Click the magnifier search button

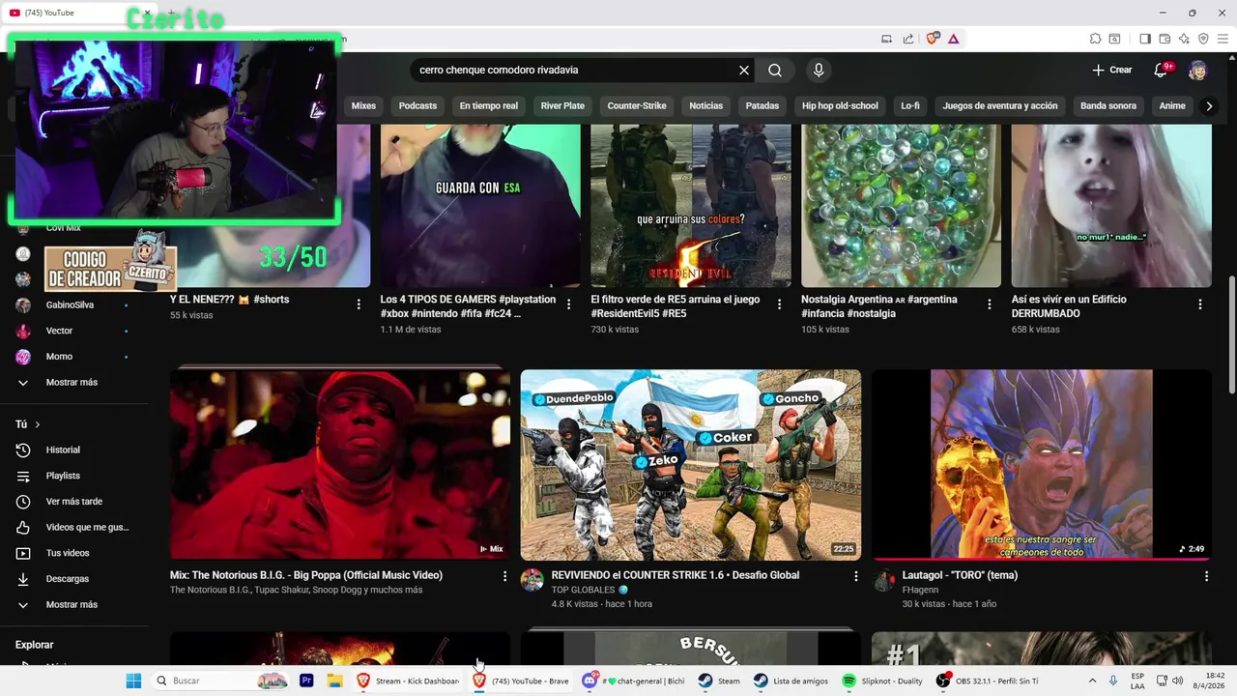[775, 70]
